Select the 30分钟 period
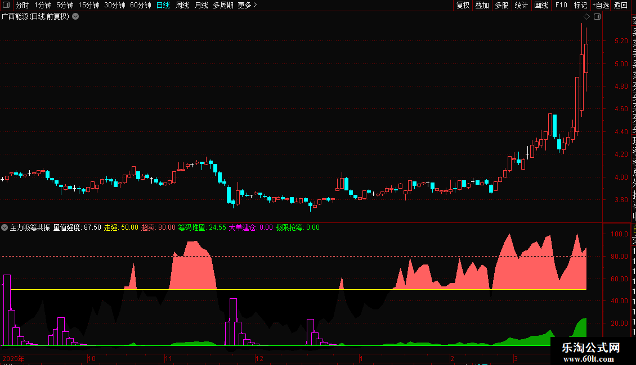Screen dimensions: 636x365 tap(115, 5)
